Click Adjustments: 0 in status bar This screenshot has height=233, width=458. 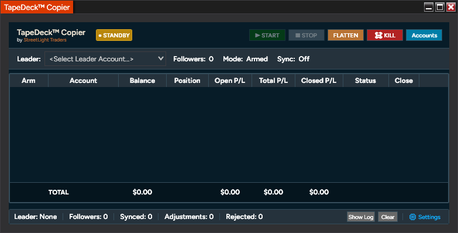(x=189, y=217)
